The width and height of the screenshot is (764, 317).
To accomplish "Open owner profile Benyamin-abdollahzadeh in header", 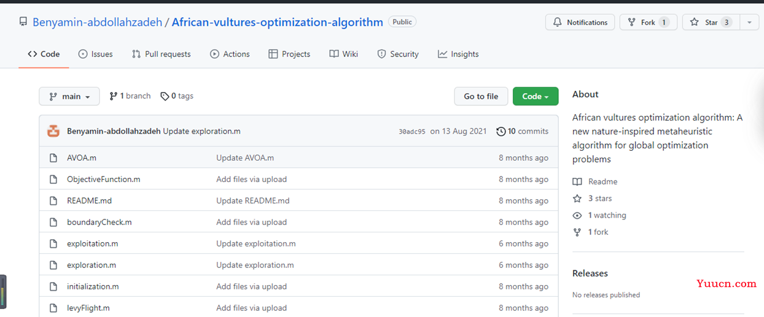I will click(97, 22).
